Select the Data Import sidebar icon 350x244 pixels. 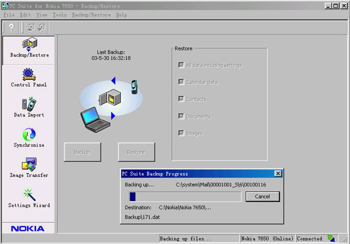[29, 107]
